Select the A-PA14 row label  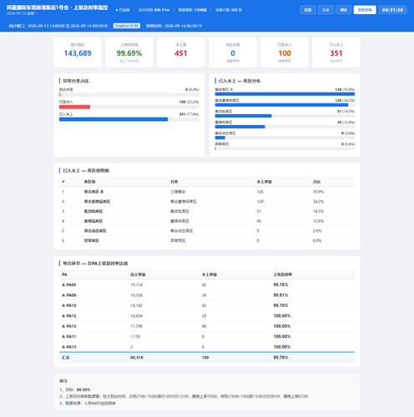tap(69, 347)
